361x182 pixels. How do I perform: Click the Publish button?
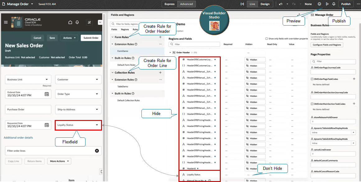coord(346,4)
